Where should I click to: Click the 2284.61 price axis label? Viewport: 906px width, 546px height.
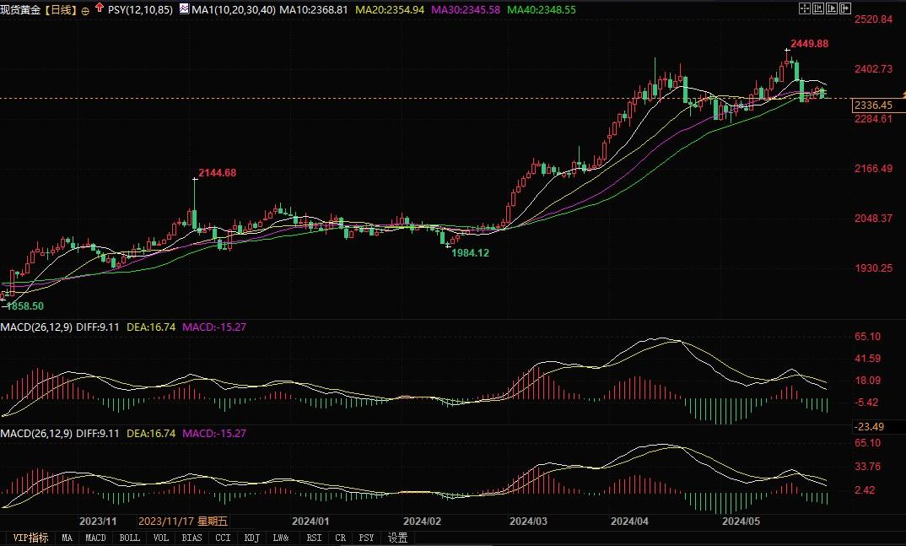(x=873, y=119)
